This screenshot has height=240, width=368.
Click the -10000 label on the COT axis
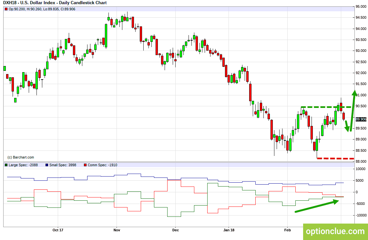coord(361,216)
